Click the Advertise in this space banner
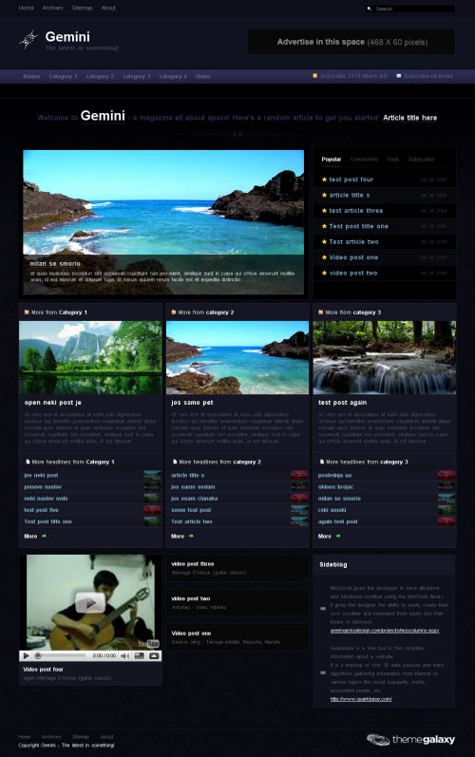The image size is (475, 757). pyautogui.click(x=351, y=42)
